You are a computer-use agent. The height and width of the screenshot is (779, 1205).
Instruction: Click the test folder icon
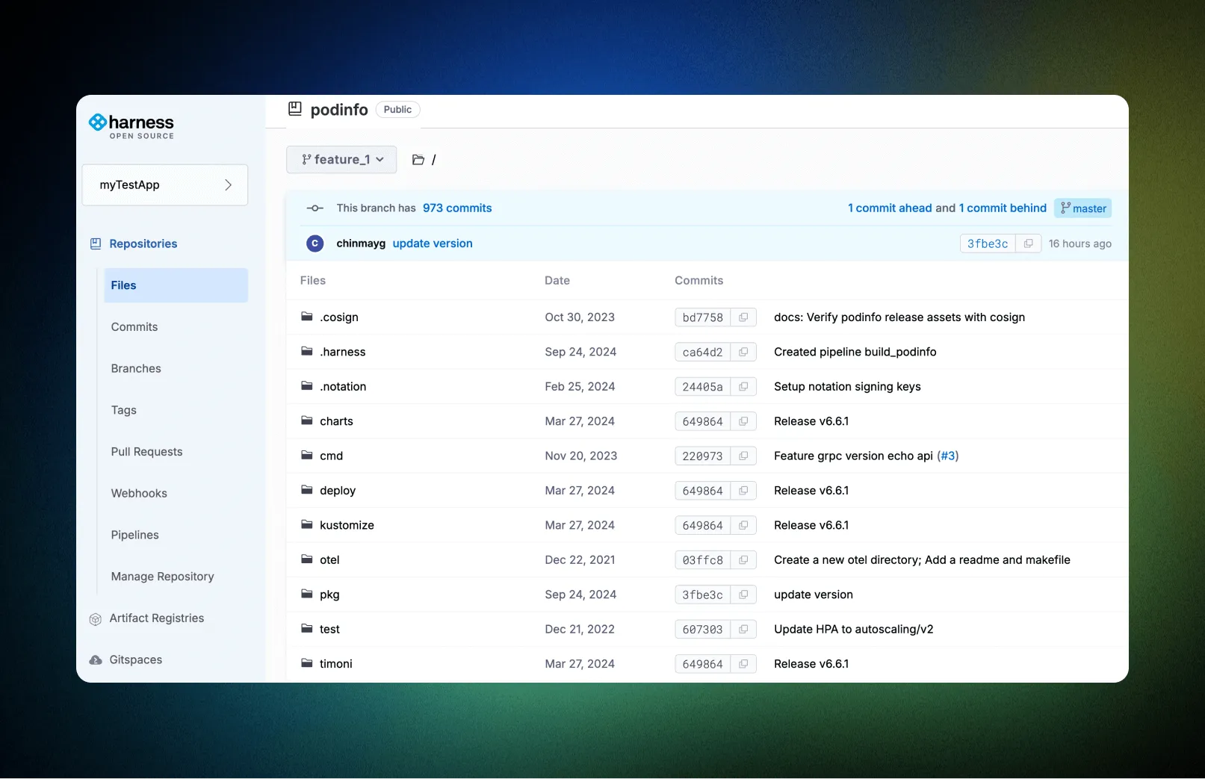(306, 628)
